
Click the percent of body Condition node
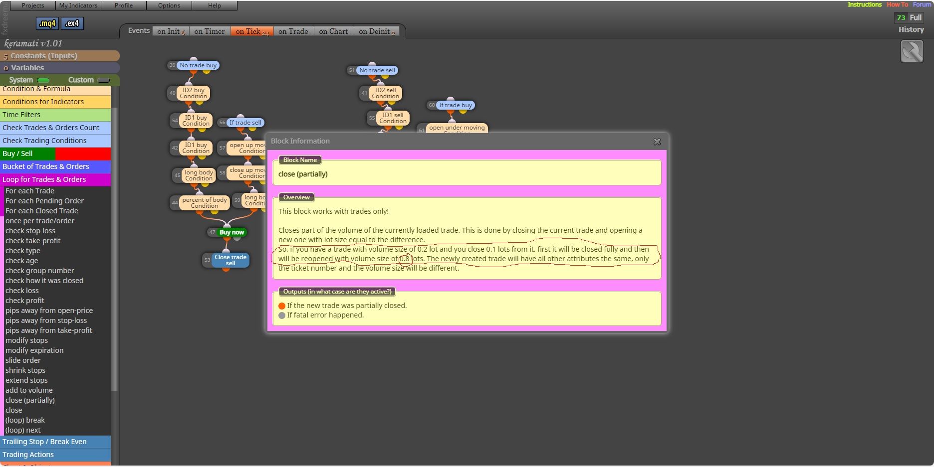204,203
